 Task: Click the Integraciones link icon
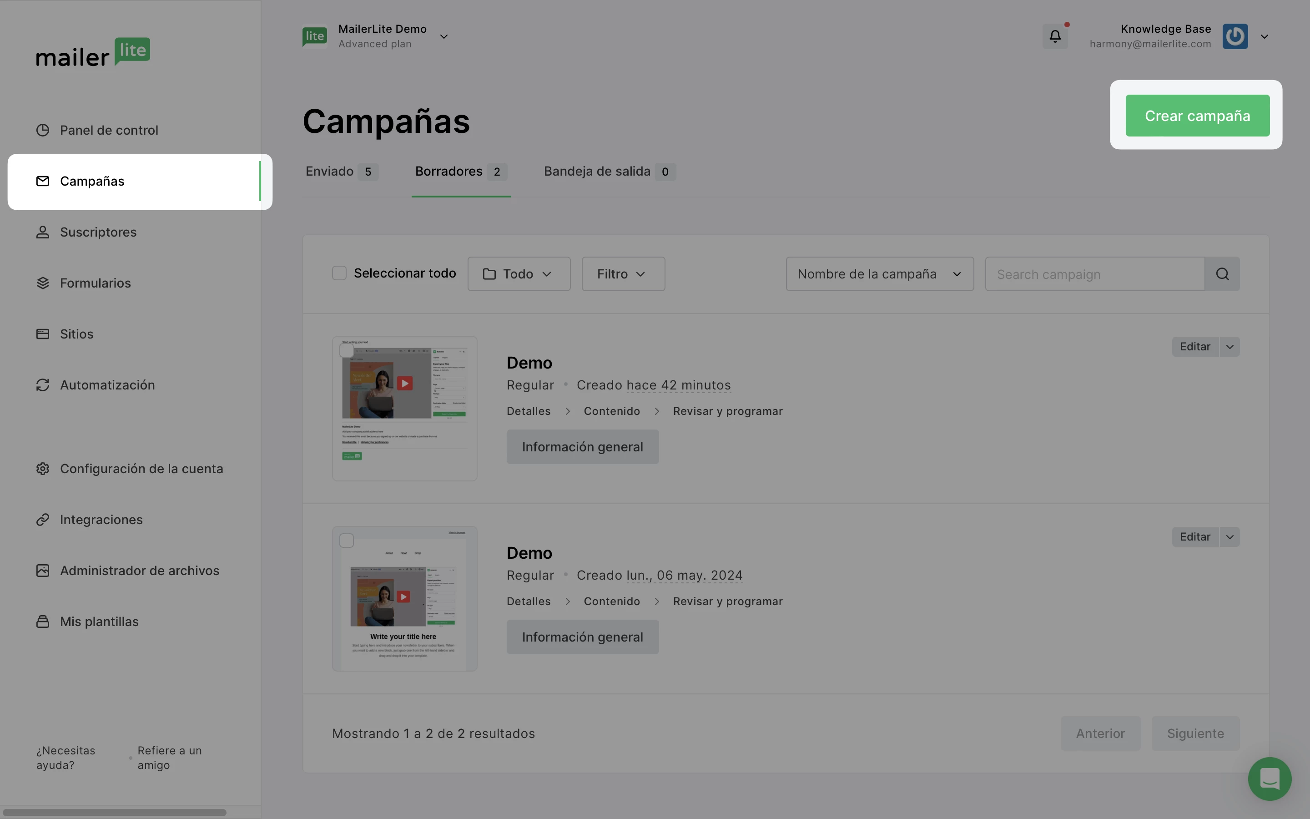43,520
